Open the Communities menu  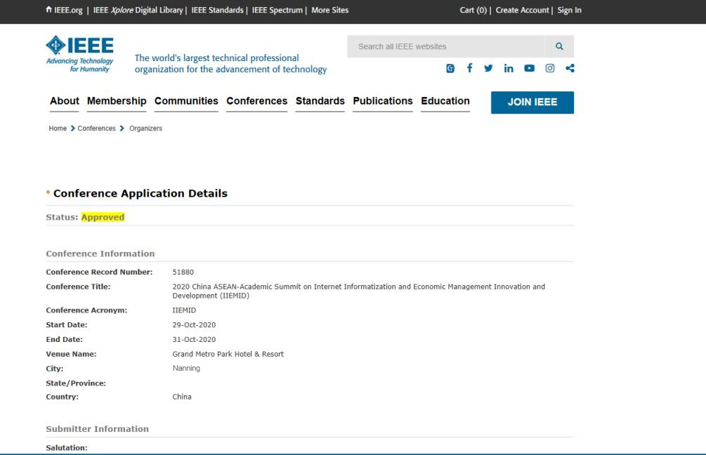186,101
